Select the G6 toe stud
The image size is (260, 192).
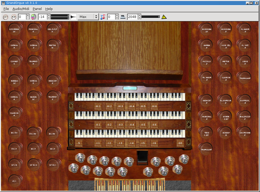pyautogui.click(x=110, y=172)
